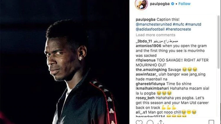Screen dimensions: 221x124
Task: Open the paulpogba profile avatar picture
Action: tap(141, 4)
